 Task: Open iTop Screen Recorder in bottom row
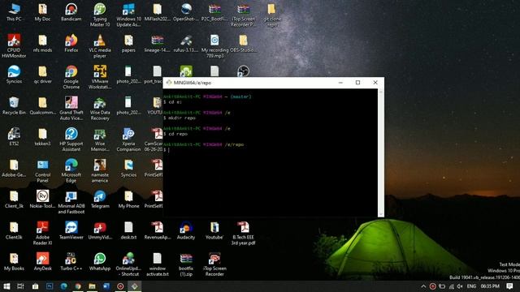(214, 264)
